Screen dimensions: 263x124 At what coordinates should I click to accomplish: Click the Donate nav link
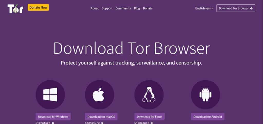[148, 8]
